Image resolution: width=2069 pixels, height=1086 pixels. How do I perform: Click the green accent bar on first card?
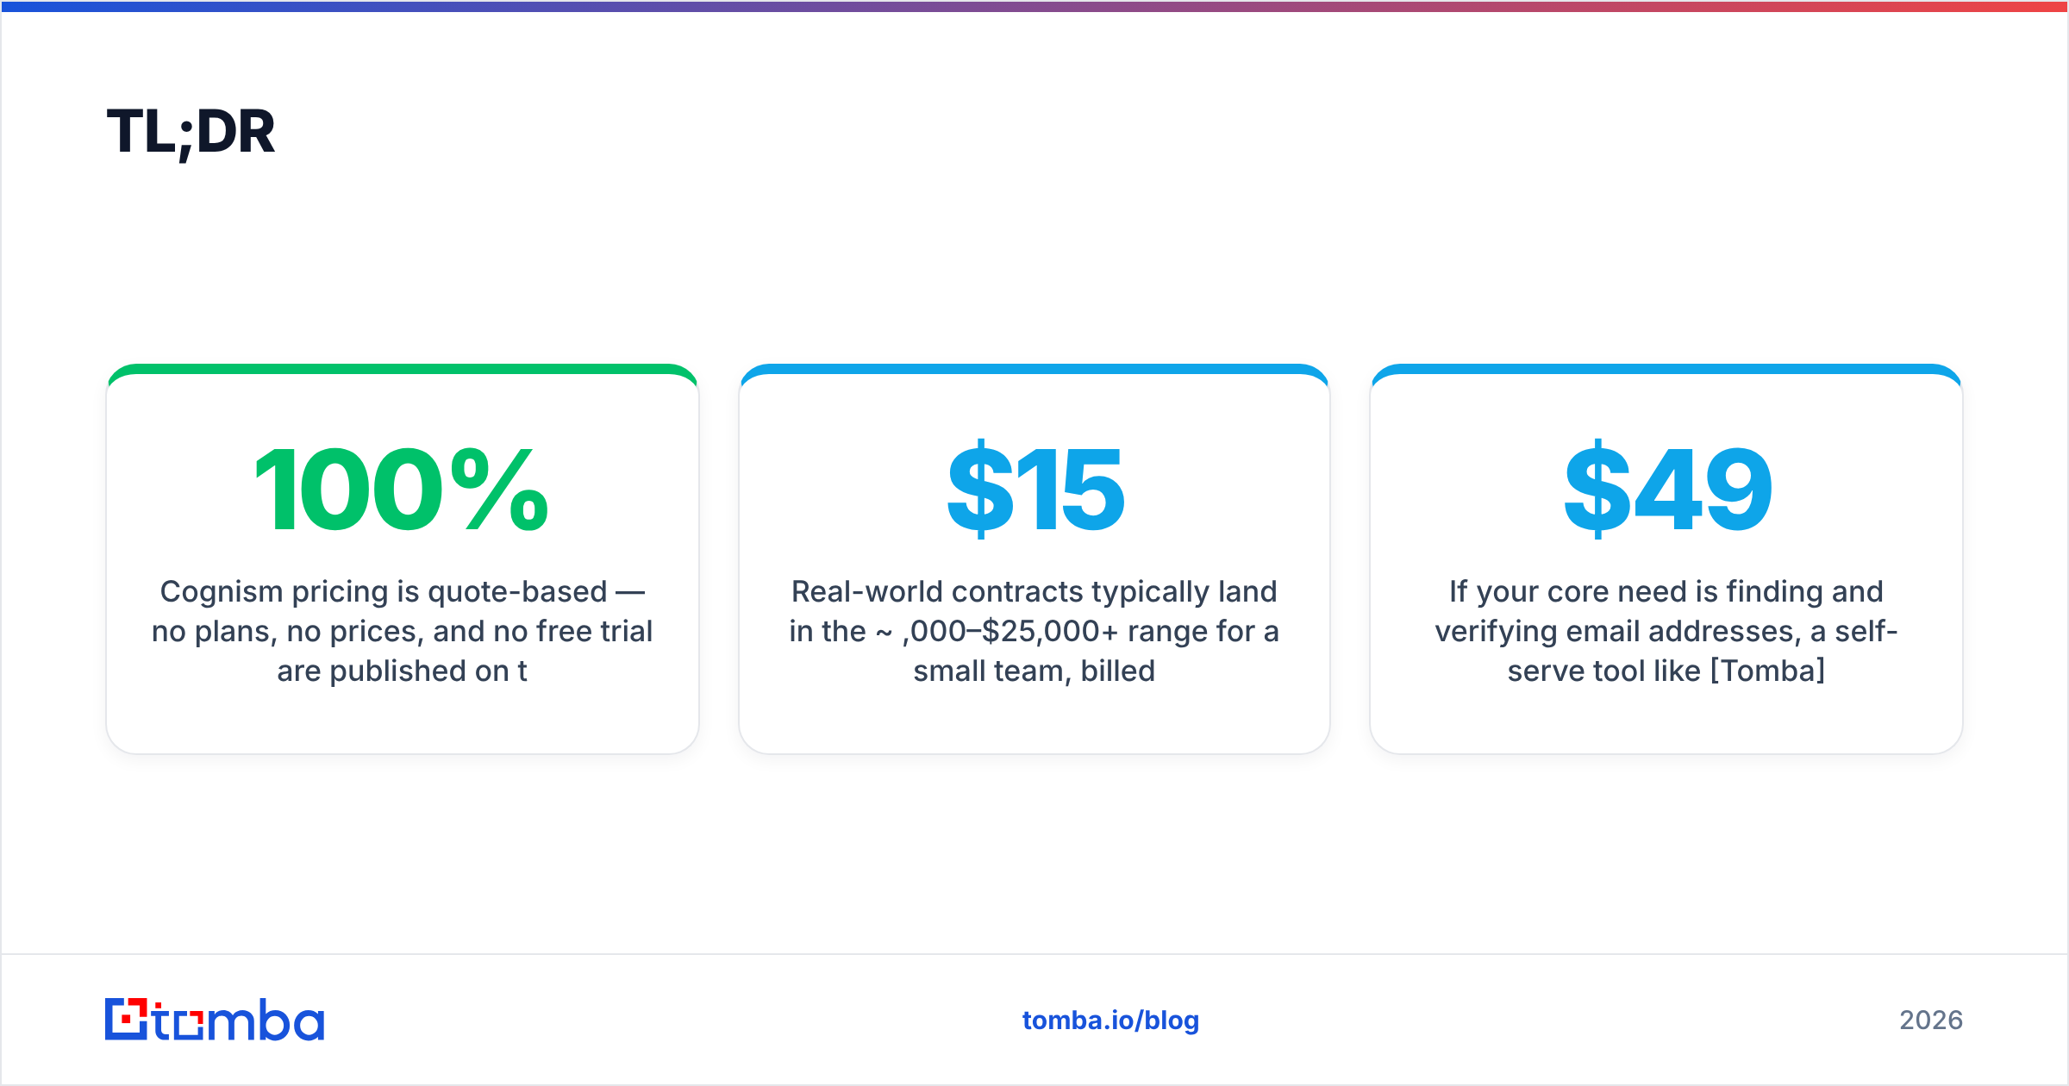point(402,369)
